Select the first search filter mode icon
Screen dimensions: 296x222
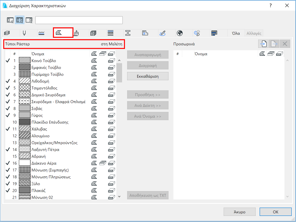(x=10, y=20)
